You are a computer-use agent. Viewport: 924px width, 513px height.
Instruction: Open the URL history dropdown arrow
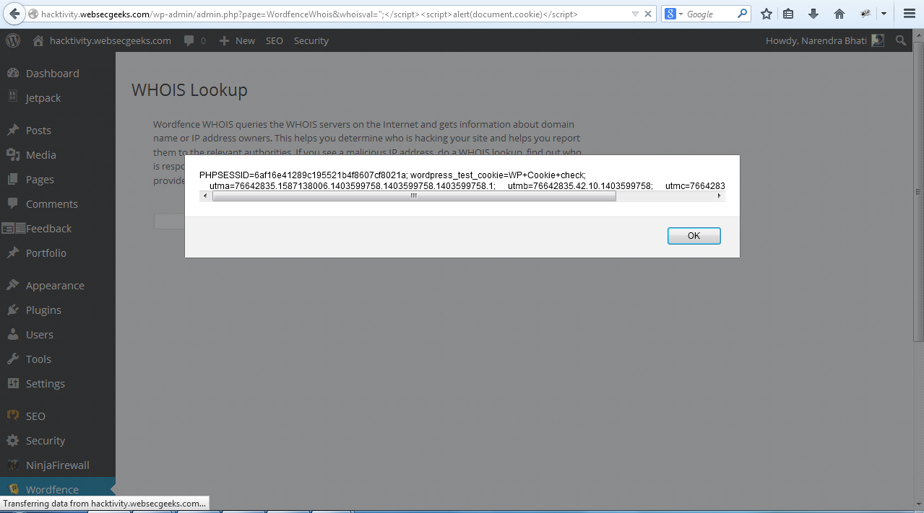[x=634, y=14]
